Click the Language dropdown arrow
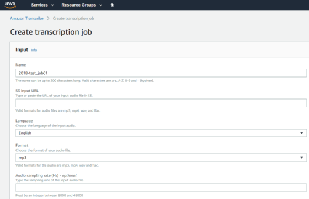The image size is (309, 199). point(301,133)
